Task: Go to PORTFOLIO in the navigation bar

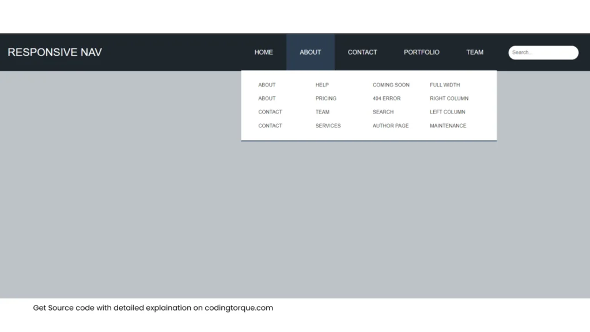Action: (x=421, y=52)
